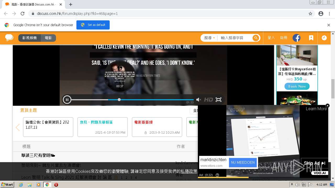Unmute the main video
335x188 pixels.
(199, 99)
